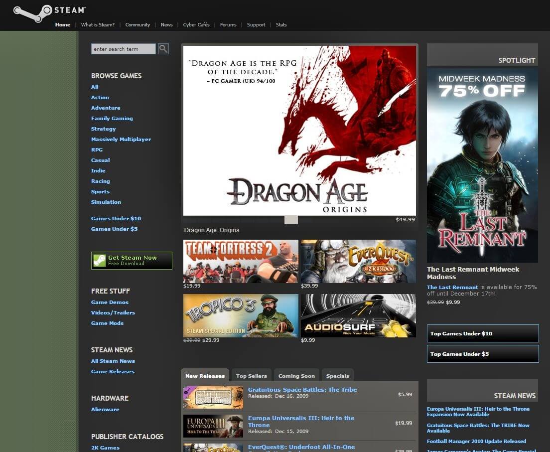The image size is (550, 452).
Task: Click the Top Games Under $5 button
Action: pyautogui.click(x=482, y=354)
